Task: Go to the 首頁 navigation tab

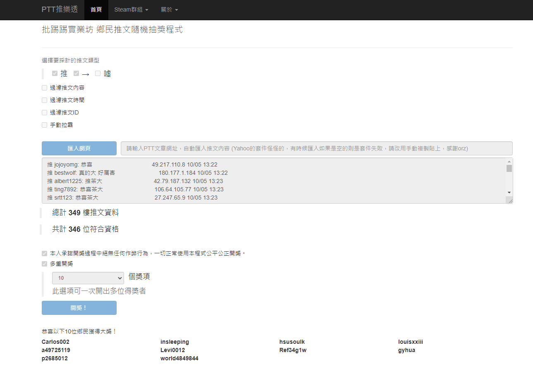Action: (x=96, y=10)
